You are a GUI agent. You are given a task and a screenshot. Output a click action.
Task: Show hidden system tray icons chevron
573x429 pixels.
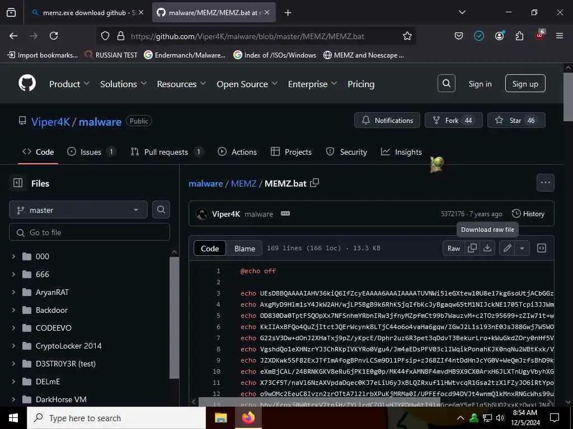tap(461, 418)
